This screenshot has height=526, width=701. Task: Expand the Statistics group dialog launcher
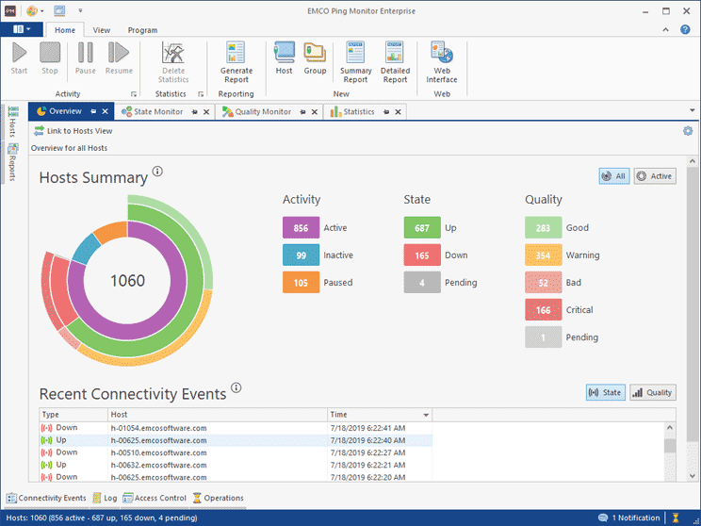click(x=201, y=94)
